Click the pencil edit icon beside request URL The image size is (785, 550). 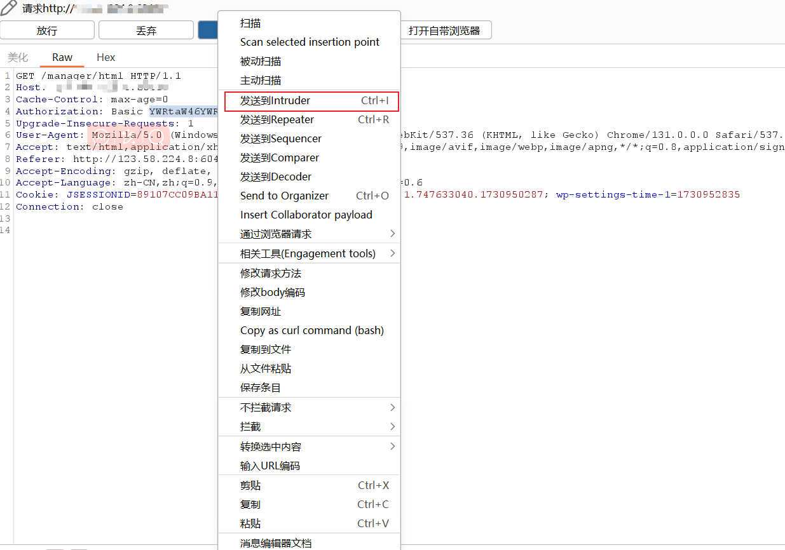[x=9, y=8]
